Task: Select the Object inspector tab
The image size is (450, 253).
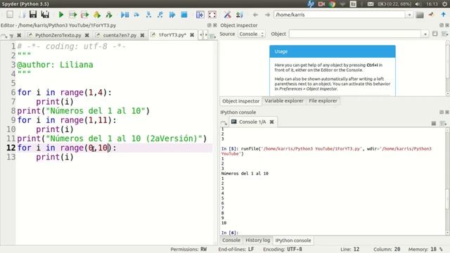Action: point(240,101)
